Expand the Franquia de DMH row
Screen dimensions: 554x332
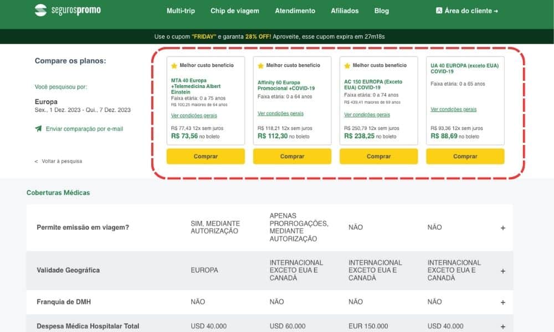(503, 302)
